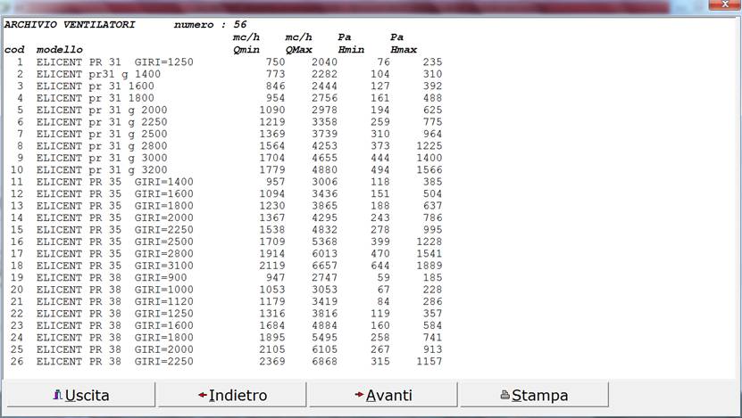Click Hmin value 644
Viewport: 742px width, 418px height.
[x=380, y=266]
